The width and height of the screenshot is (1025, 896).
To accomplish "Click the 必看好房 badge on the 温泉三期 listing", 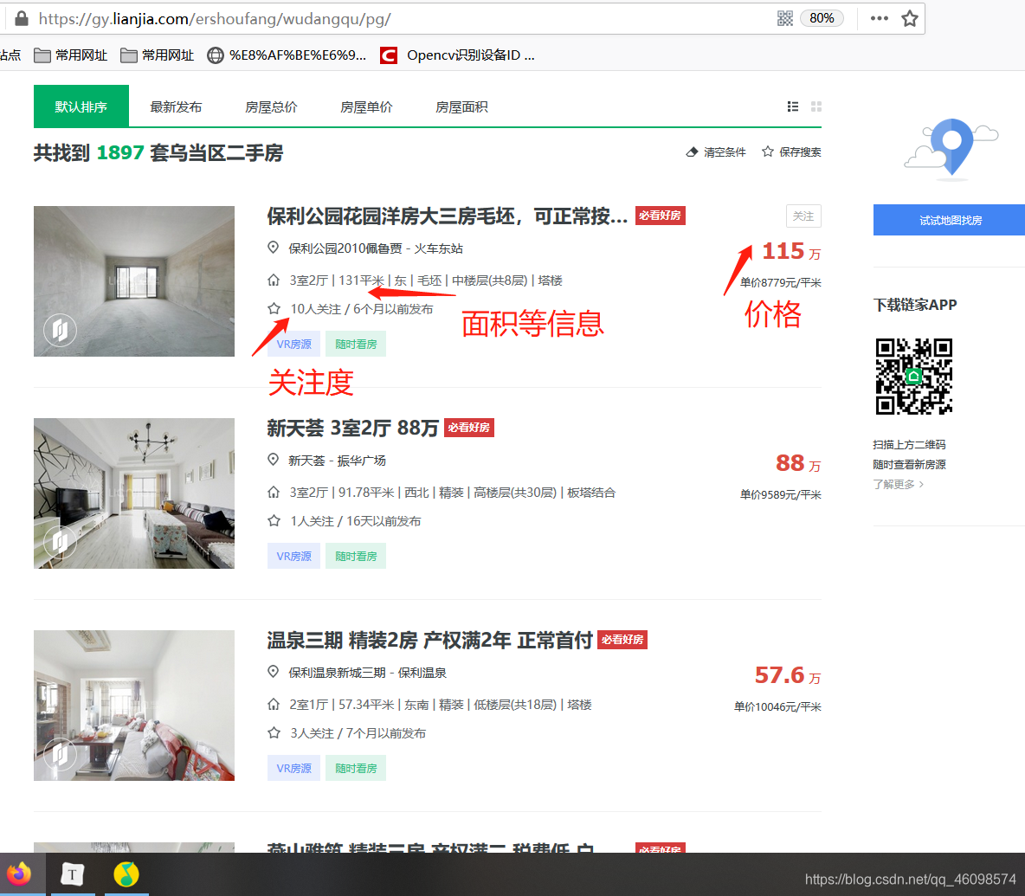I will pyautogui.click(x=622, y=640).
